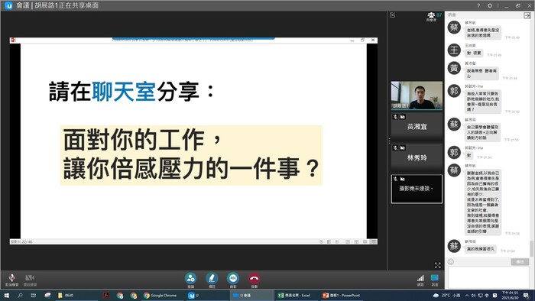
Task: Select the 黃湘宜 participant tile
Action: (417, 127)
